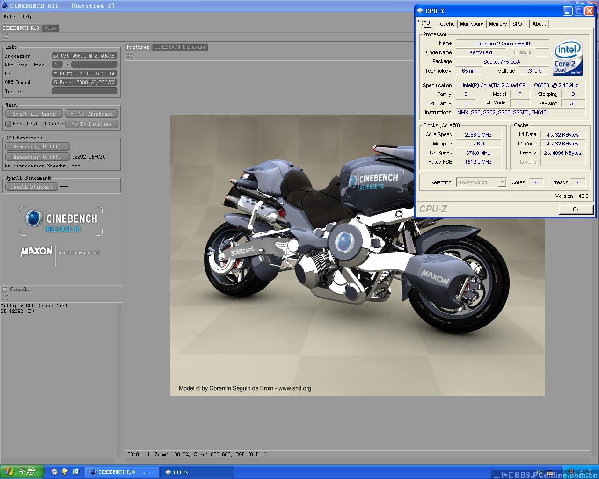Click the CH language indicator in the system tray

(x=540, y=472)
